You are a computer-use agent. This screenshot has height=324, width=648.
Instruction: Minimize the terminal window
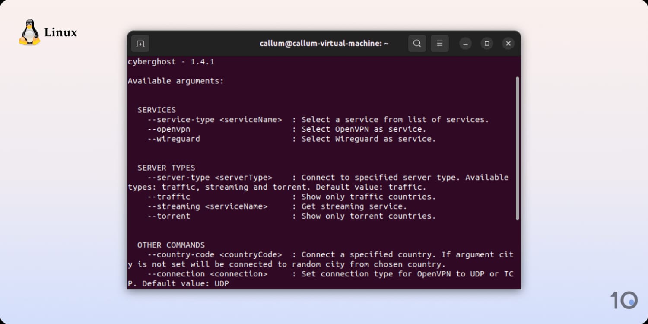click(x=465, y=44)
